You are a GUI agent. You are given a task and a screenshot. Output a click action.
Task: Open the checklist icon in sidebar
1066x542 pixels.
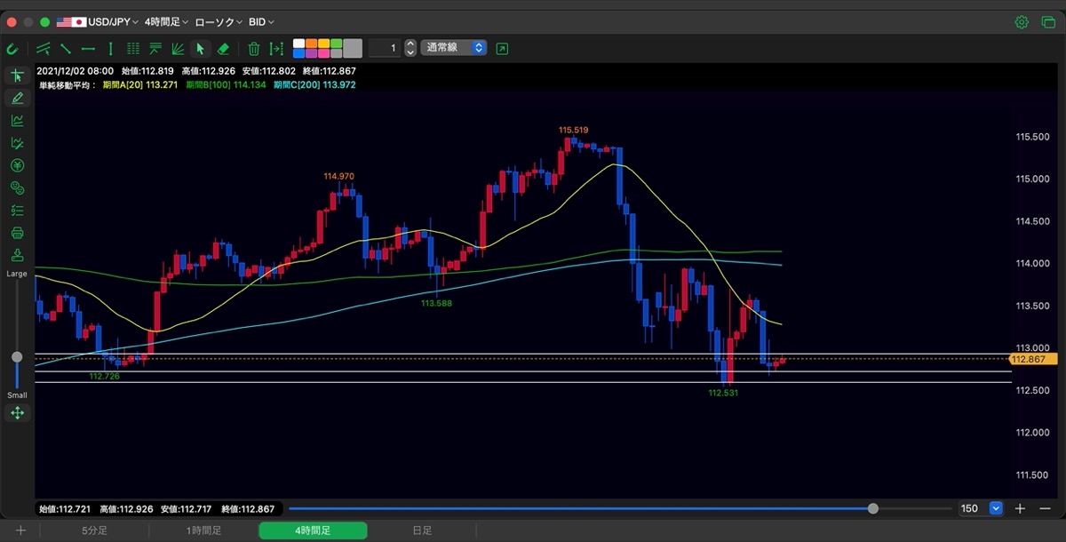[17, 211]
